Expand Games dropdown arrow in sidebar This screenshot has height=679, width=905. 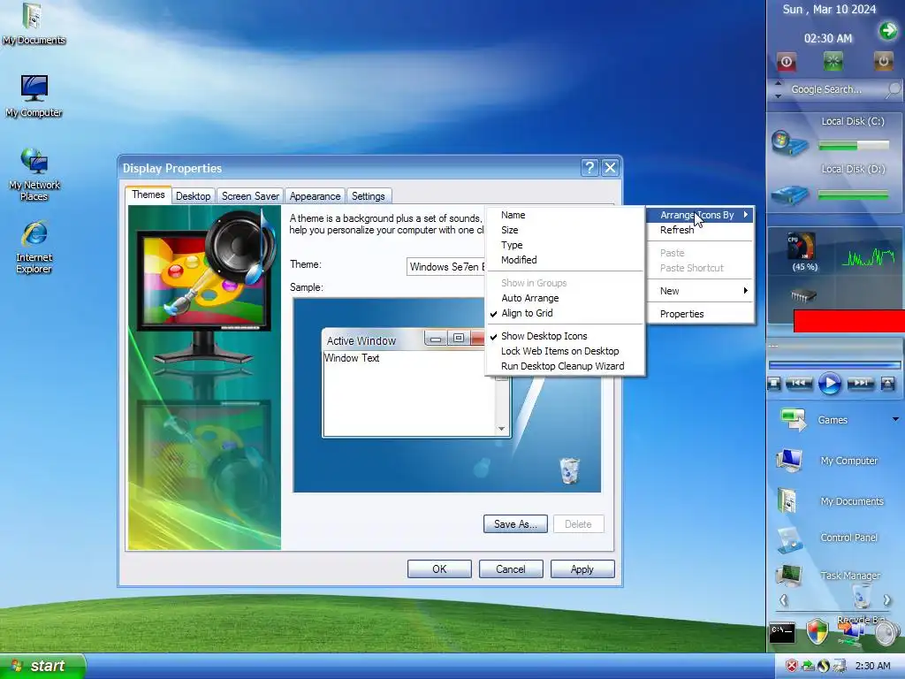pos(895,419)
